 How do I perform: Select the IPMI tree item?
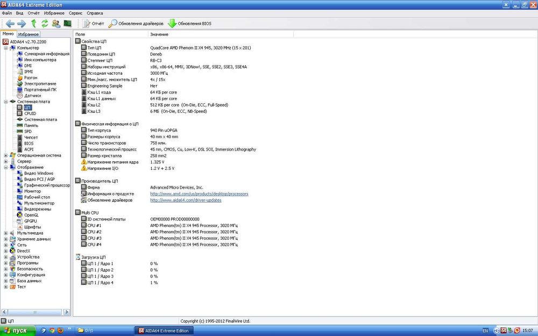(x=29, y=72)
